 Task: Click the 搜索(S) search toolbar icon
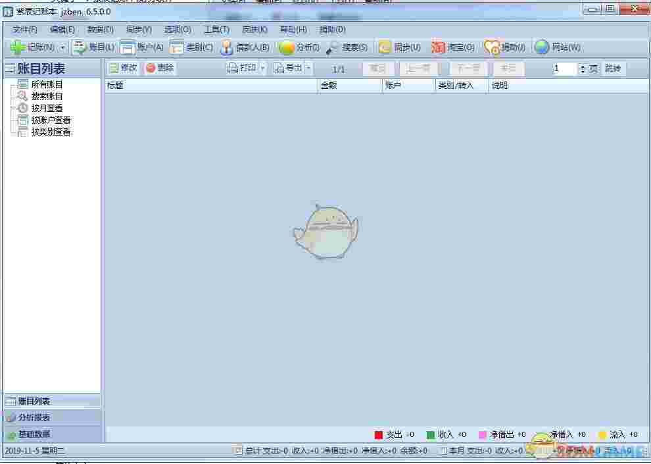[331, 48]
